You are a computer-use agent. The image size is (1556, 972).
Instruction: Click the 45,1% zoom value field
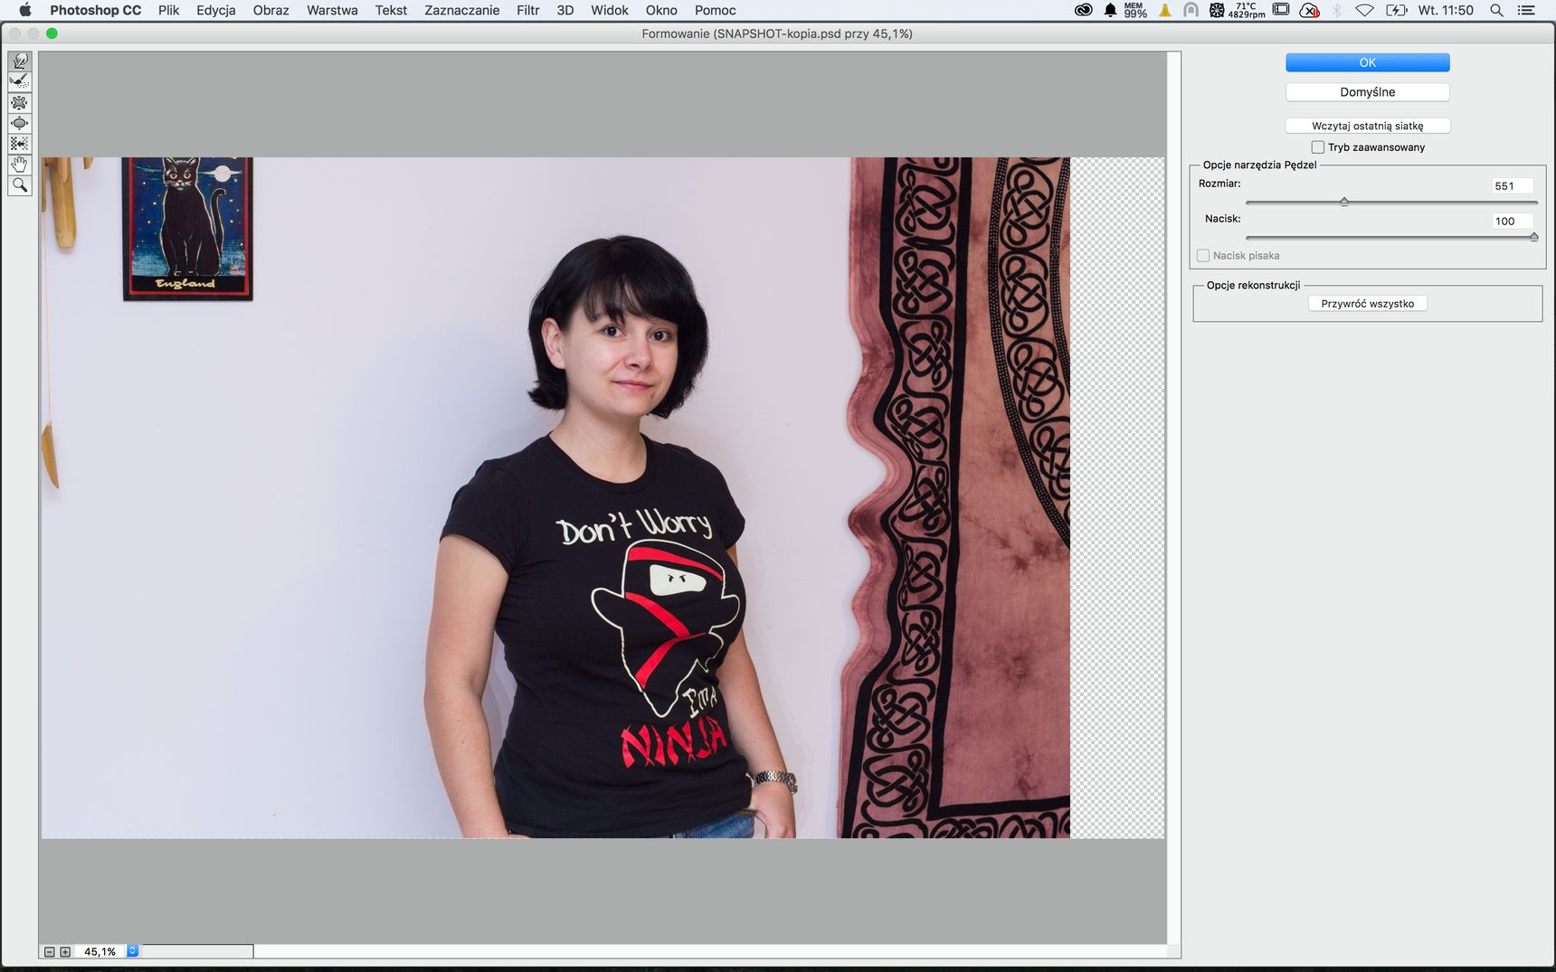coord(101,951)
